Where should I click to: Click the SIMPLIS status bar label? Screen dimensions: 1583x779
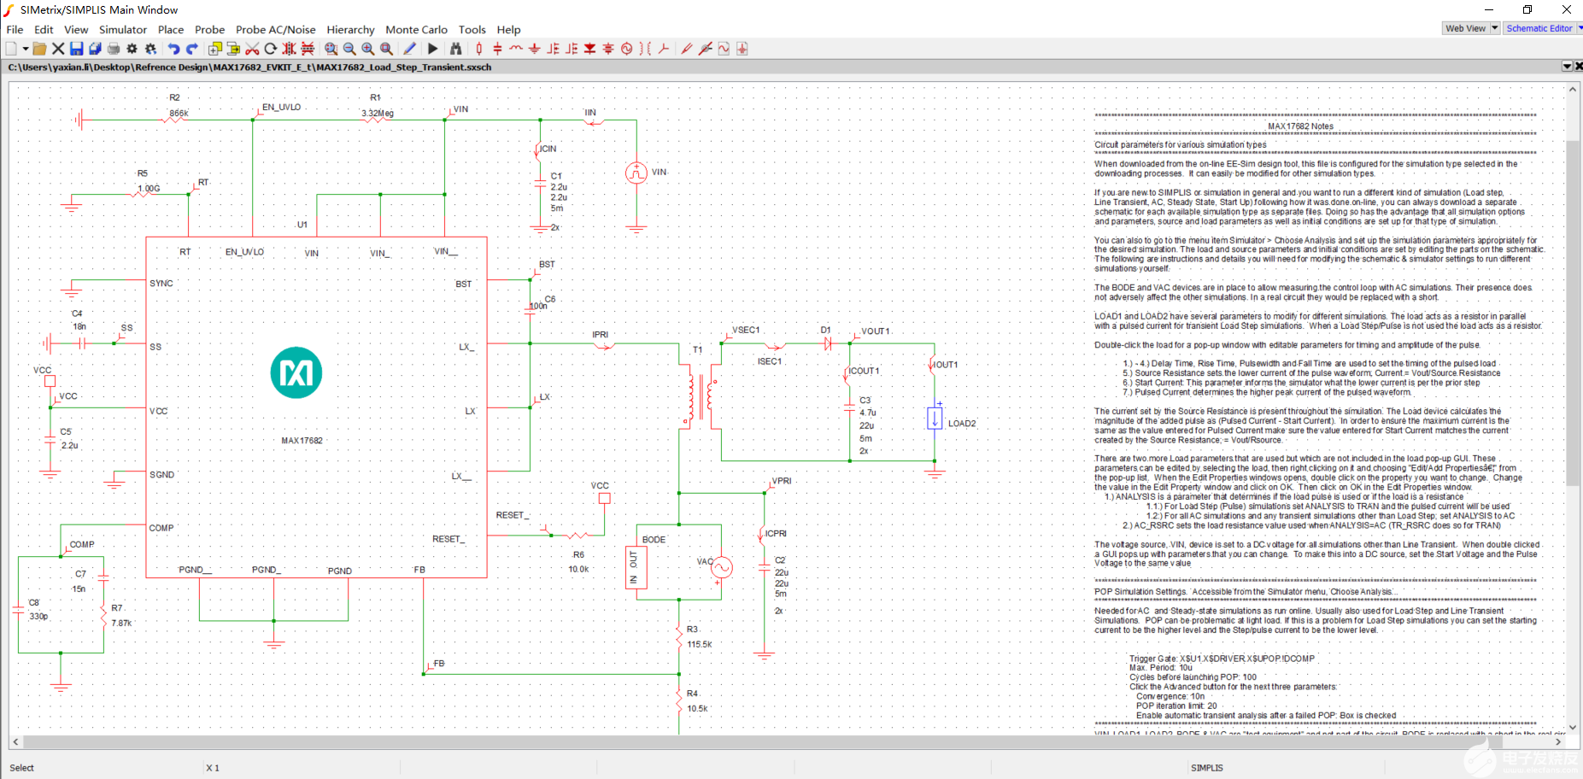[1207, 768]
